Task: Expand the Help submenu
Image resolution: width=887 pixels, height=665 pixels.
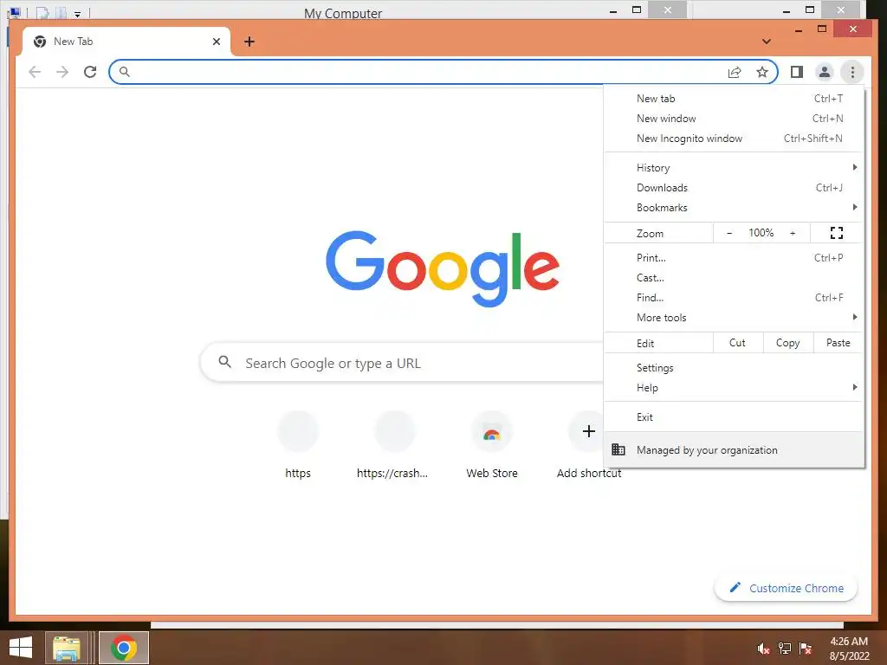Action: pos(734,388)
